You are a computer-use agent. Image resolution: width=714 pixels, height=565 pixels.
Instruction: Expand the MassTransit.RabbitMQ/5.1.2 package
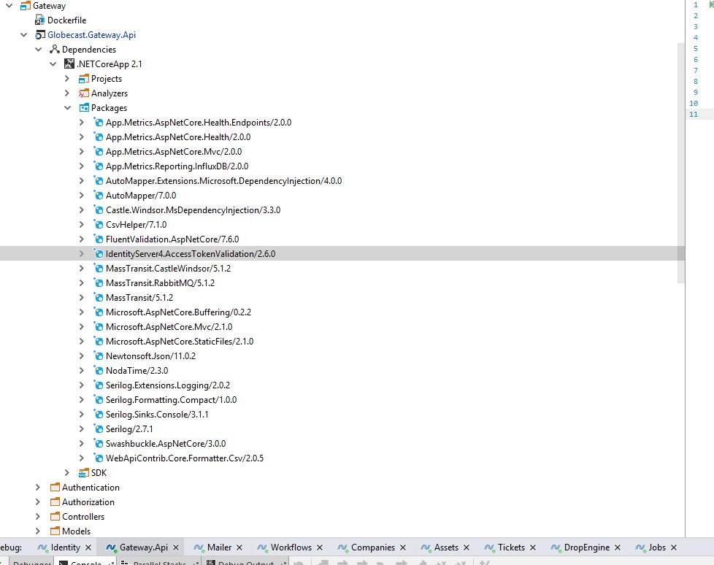click(x=82, y=282)
